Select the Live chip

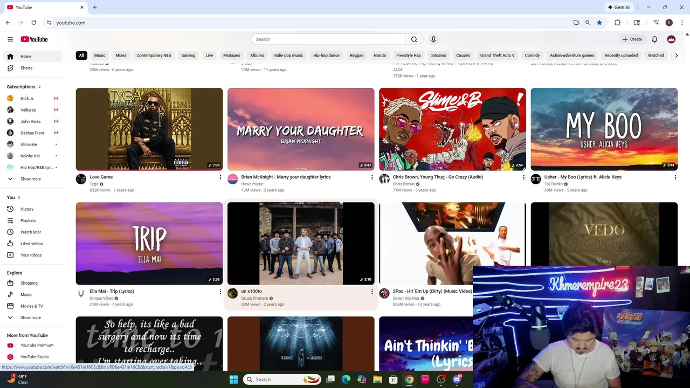[209, 56]
